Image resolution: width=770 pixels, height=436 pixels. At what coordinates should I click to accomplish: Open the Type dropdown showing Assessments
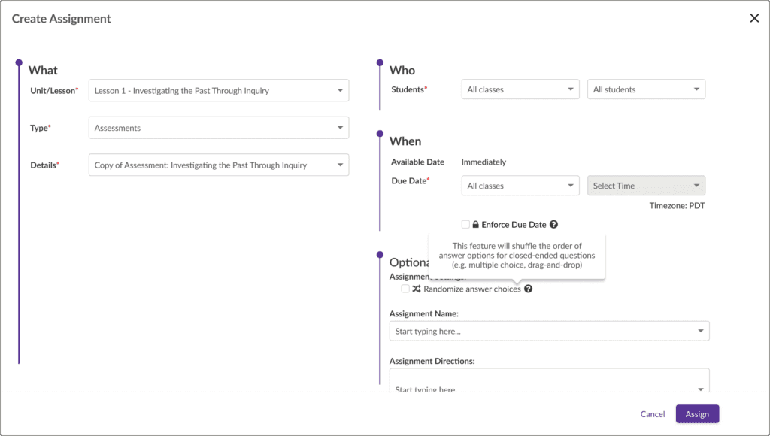219,128
